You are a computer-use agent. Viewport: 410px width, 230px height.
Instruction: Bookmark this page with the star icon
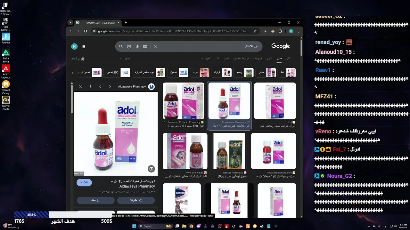[x=255, y=31]
